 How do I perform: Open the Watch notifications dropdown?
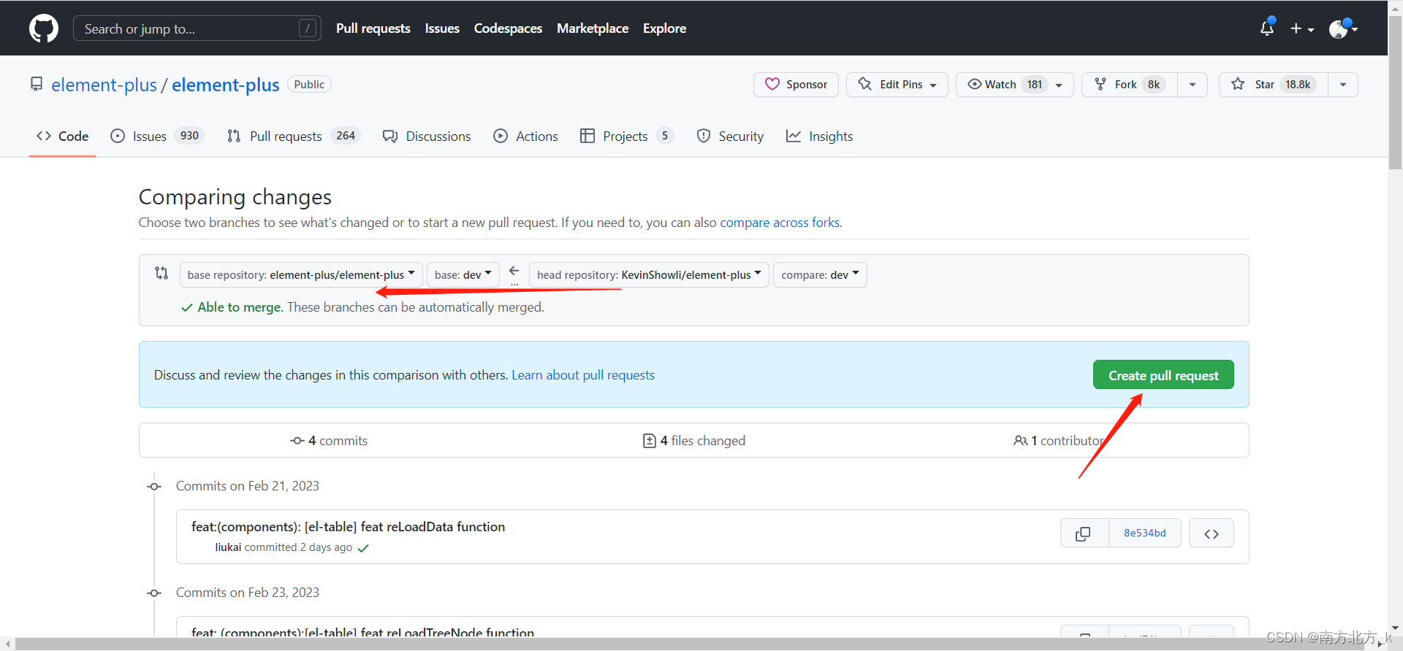(x=1014, y=85)
